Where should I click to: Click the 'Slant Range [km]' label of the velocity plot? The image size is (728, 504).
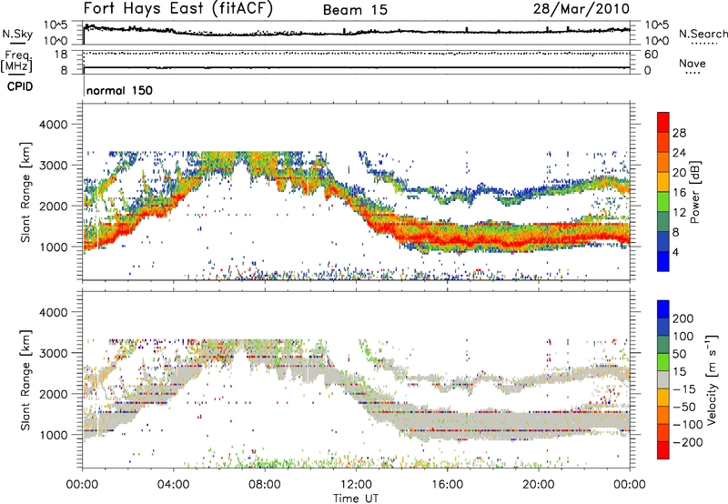pyautogui.click(x=25, y=379)
